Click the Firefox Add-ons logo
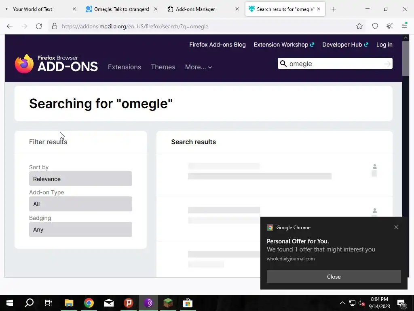 [x=56, y=64]
